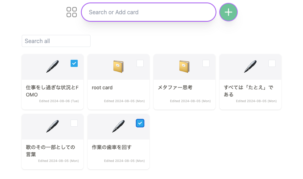This screenshot has width=303, height=179.
Task: Check the すべては「たとえ」である card checkbox
Action: pyautogui.click(x=272, y=63)
